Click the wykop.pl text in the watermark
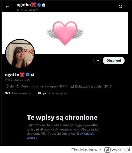The height and width of the screenshot is (153, 132). (x=121, y=150)
